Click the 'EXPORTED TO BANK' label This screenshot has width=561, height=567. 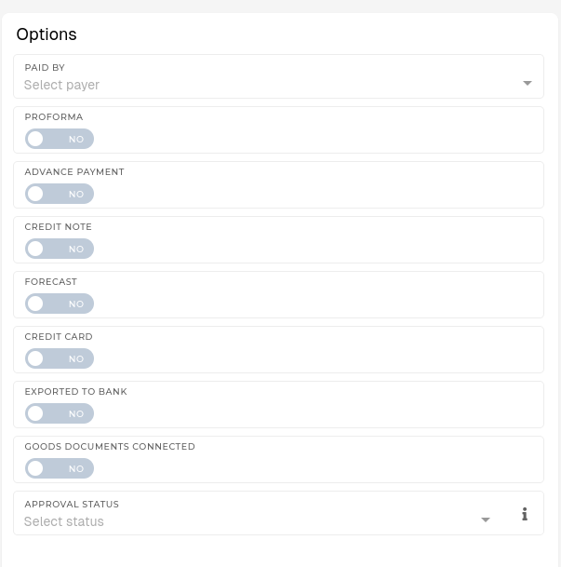[x=76, y=392]
